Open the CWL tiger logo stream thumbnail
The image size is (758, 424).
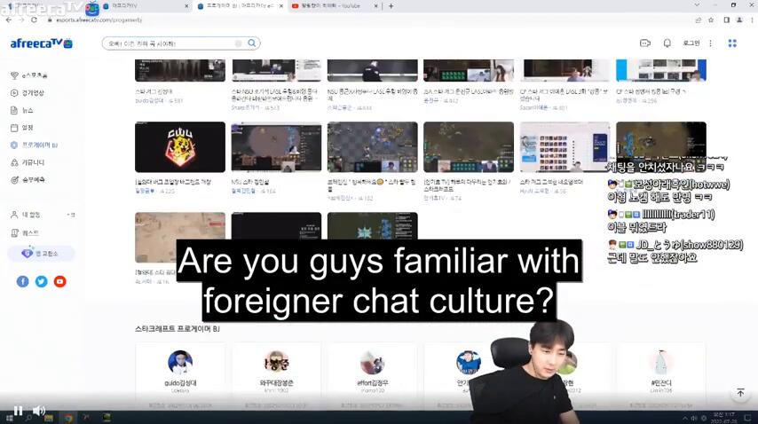coord(180,147)
